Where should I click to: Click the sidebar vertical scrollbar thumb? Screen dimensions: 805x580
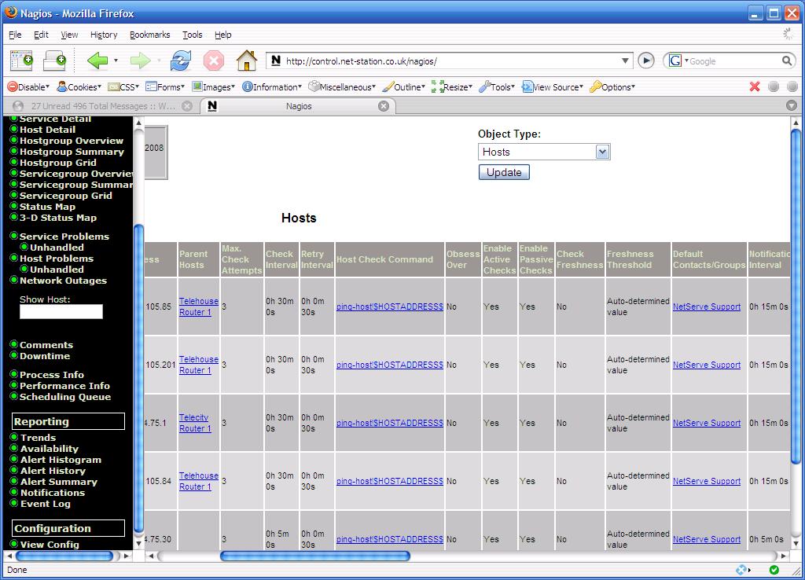tap(138, 379)
